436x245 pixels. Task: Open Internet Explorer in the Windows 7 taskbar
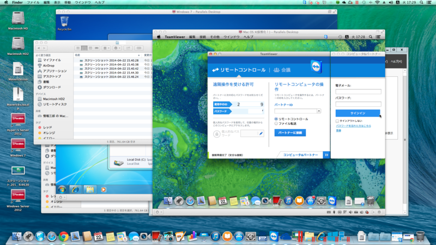(x=75, y=189)
